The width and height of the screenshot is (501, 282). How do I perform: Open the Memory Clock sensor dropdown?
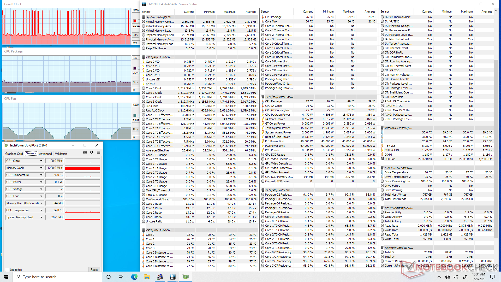pyautogui.click(x=41, y=168)
